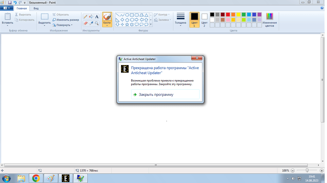Select the Magnifier tool

coord(97,23)
